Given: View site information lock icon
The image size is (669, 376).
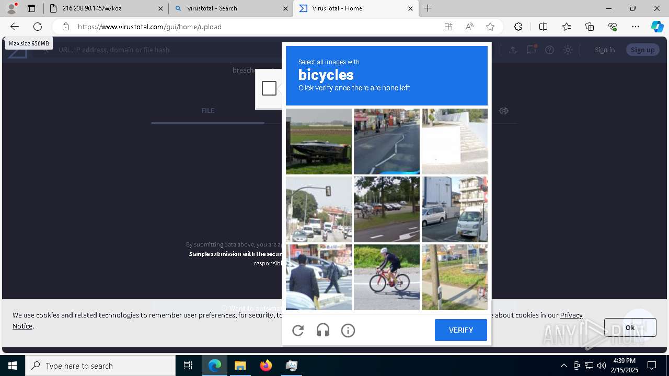Looking at the screenshot, I should 65,27.
